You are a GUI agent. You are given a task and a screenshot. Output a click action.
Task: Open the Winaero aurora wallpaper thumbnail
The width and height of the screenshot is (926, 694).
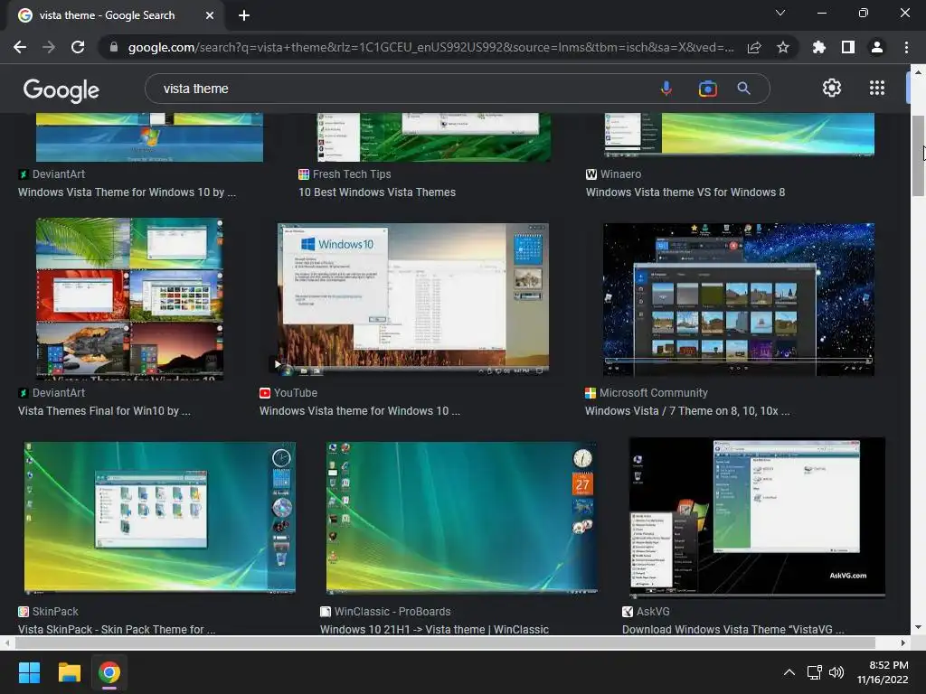739,136
